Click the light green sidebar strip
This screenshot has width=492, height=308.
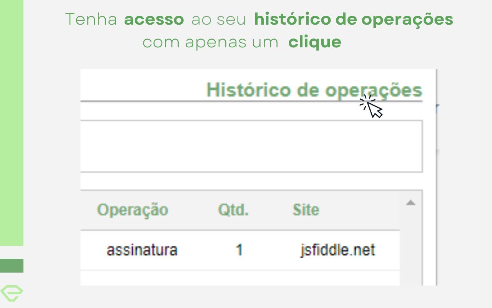(12, 123)
